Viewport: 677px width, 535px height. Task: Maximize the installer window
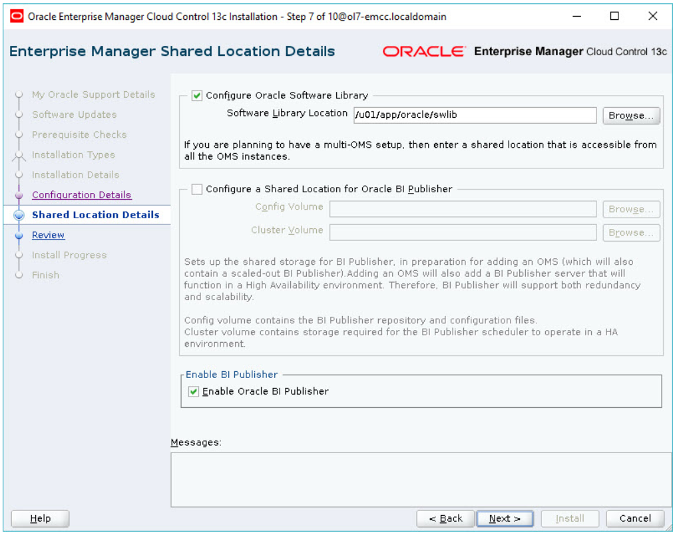[614, 17]
